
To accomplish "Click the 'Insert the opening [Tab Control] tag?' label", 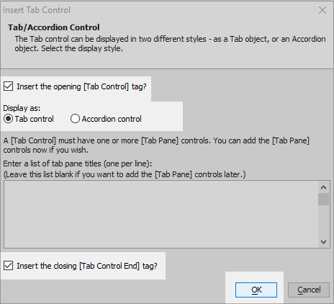I will (81, 86).
